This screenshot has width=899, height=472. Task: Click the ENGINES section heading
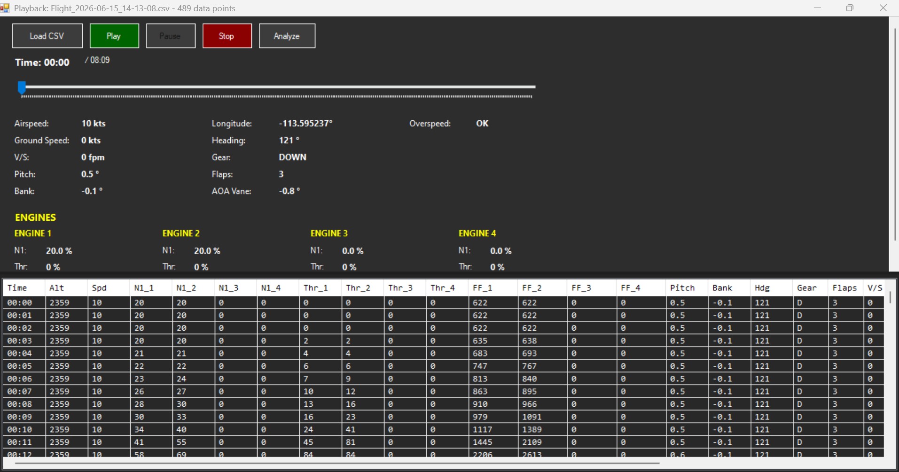(x=35, y=217)
